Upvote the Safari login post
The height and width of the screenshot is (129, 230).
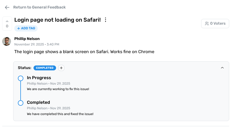[x=7, y=21]
